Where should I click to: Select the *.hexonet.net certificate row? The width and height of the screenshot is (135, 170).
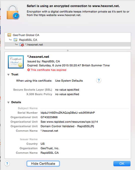pyautogui.click(x=67, y=45)
